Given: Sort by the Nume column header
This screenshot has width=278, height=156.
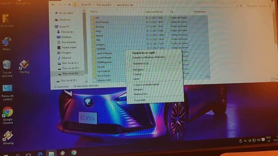Looking at the screenshot, I should point(94,12).
